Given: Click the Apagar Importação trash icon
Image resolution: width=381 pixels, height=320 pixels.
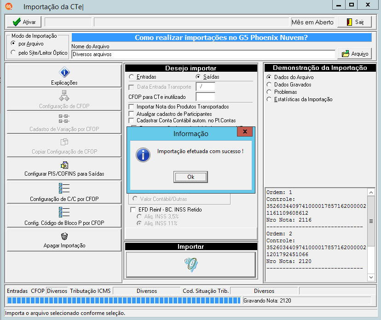Looking at the screenshot, I should tap(64, 236).
